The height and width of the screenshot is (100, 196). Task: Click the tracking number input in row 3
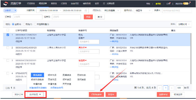(x=89, y=64)
